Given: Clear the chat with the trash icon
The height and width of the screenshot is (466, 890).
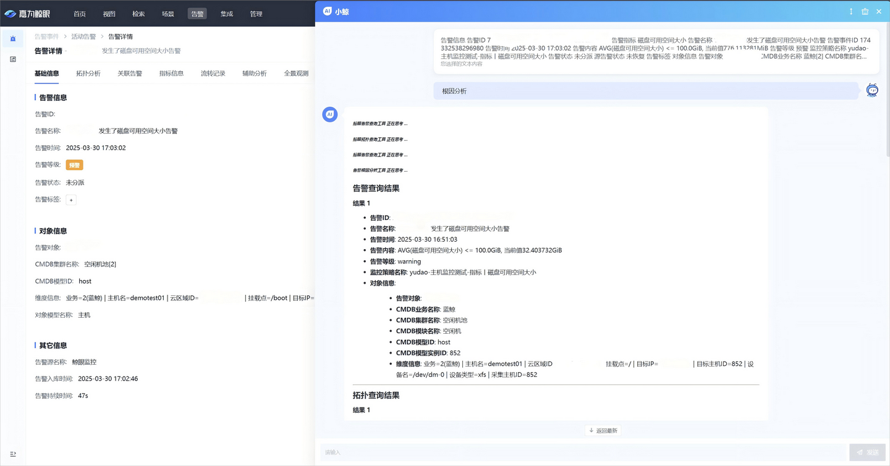Looking at the screenshot, I should (x=865, y=11).
